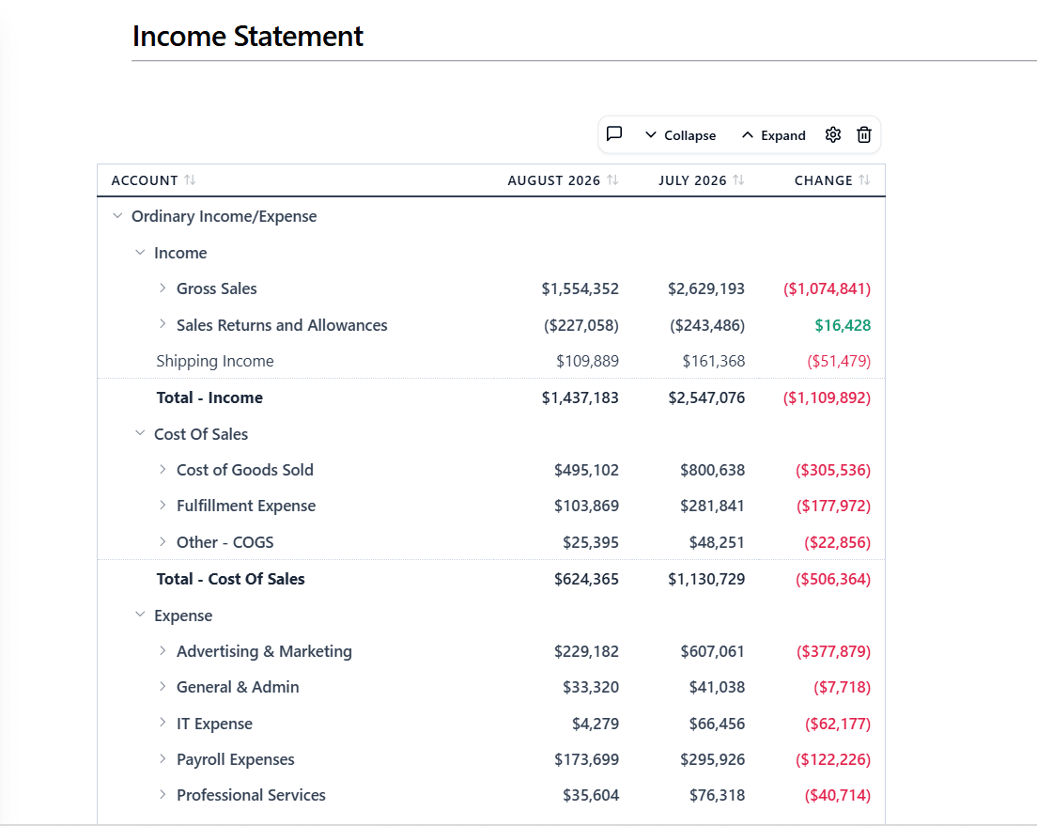Click General & Admin change ($7,718)

tap(842, 687)
